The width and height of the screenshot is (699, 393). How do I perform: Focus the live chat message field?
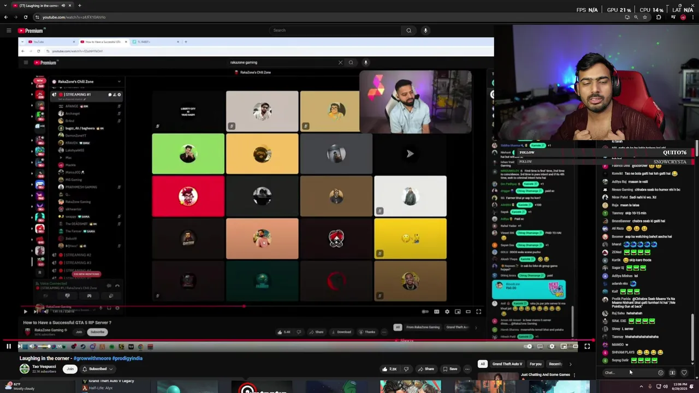pos(628,373)
